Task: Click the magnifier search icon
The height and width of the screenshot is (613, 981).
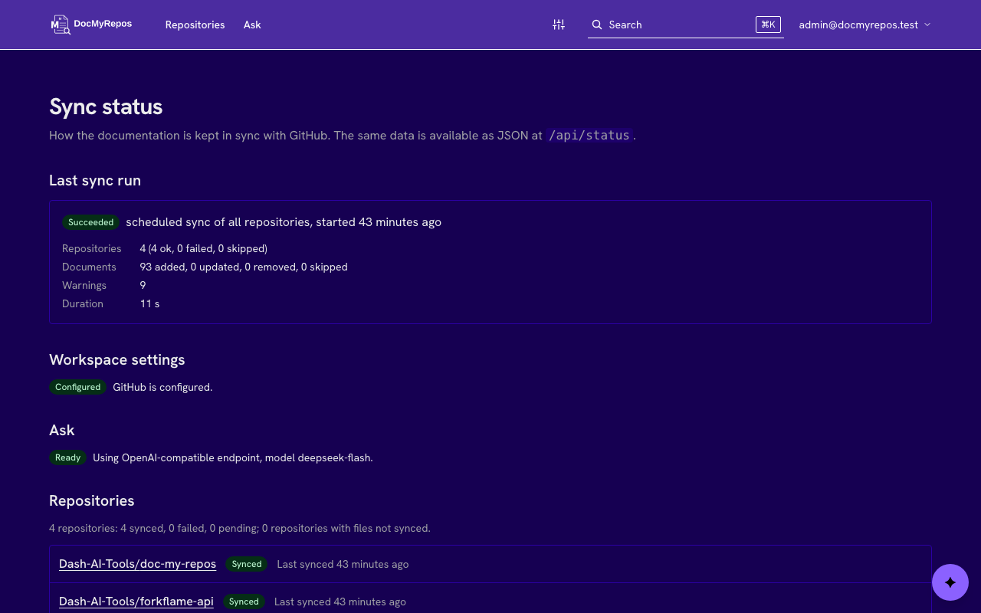Action: (x=597, y=25)
